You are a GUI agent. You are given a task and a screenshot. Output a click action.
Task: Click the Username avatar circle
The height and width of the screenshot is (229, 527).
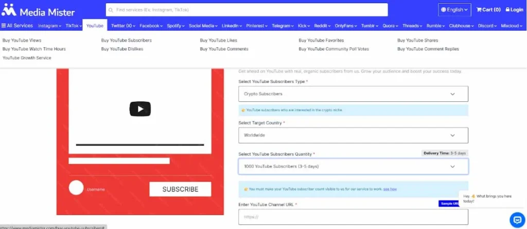[76, 188]
